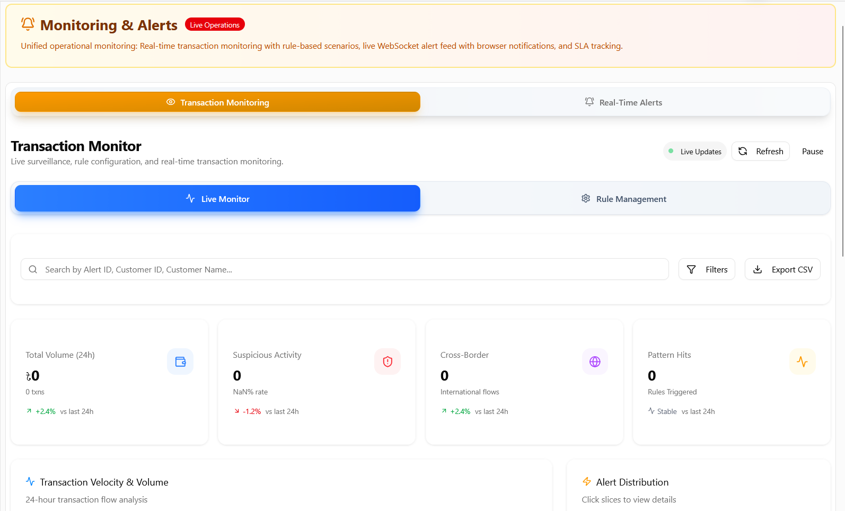This screenshot has width=845, height=511.
Task: Select the Transaction Monitoring tab
Action: 217,102
